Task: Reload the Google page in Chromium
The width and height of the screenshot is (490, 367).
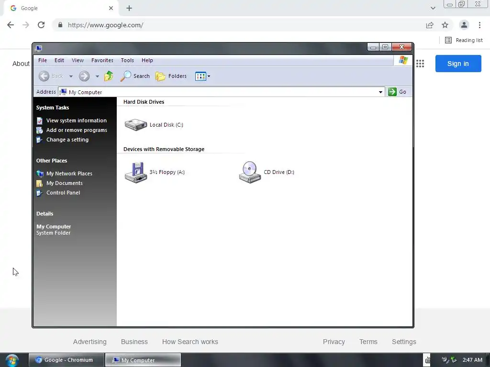Action: [41, 25]
